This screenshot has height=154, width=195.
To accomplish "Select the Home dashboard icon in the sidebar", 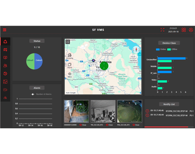I will [5, 42].
